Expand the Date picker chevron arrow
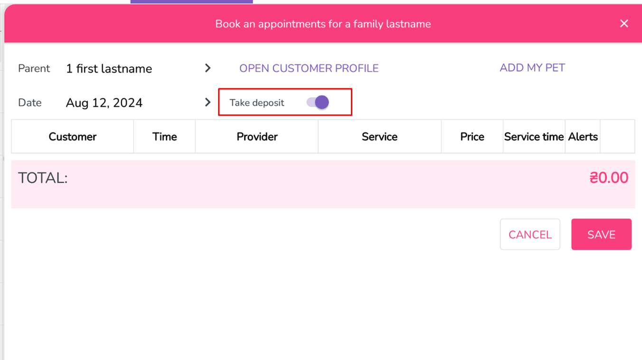Screen dimensions: 642x360 [x=208, y=102]
